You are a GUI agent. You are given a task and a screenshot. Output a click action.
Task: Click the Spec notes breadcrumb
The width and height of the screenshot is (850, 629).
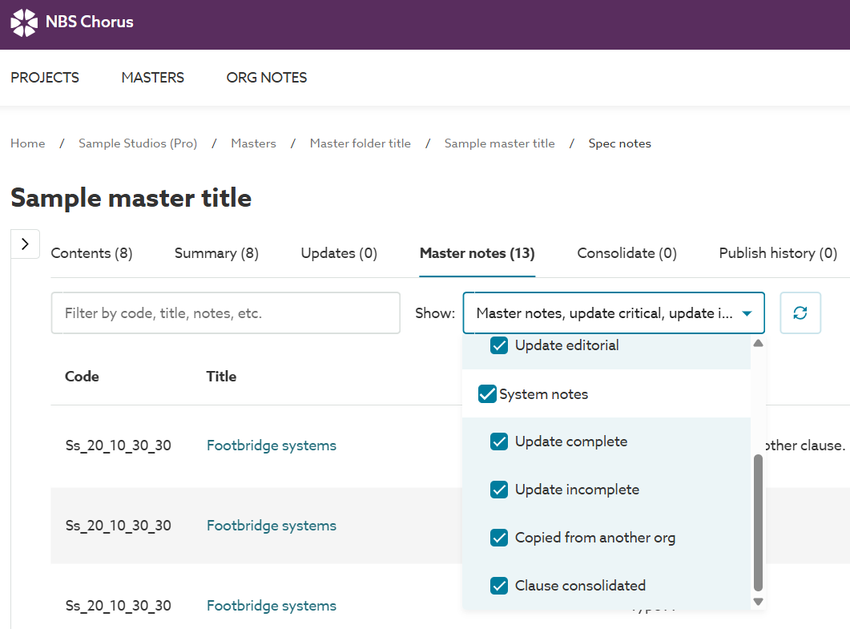(619, 143)
